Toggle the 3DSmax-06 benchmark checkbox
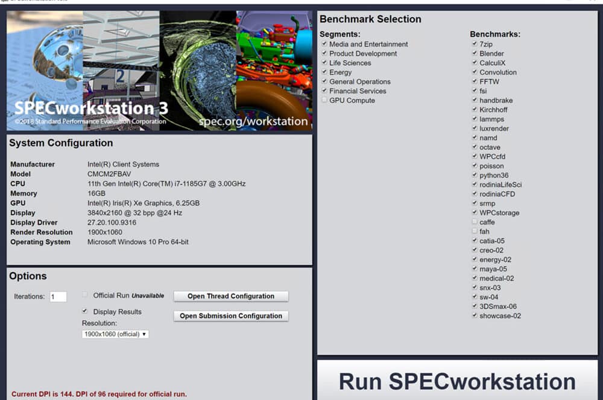The width and height of the screenshot is (603, 400). pyautogui.click(x=475, y=306)
